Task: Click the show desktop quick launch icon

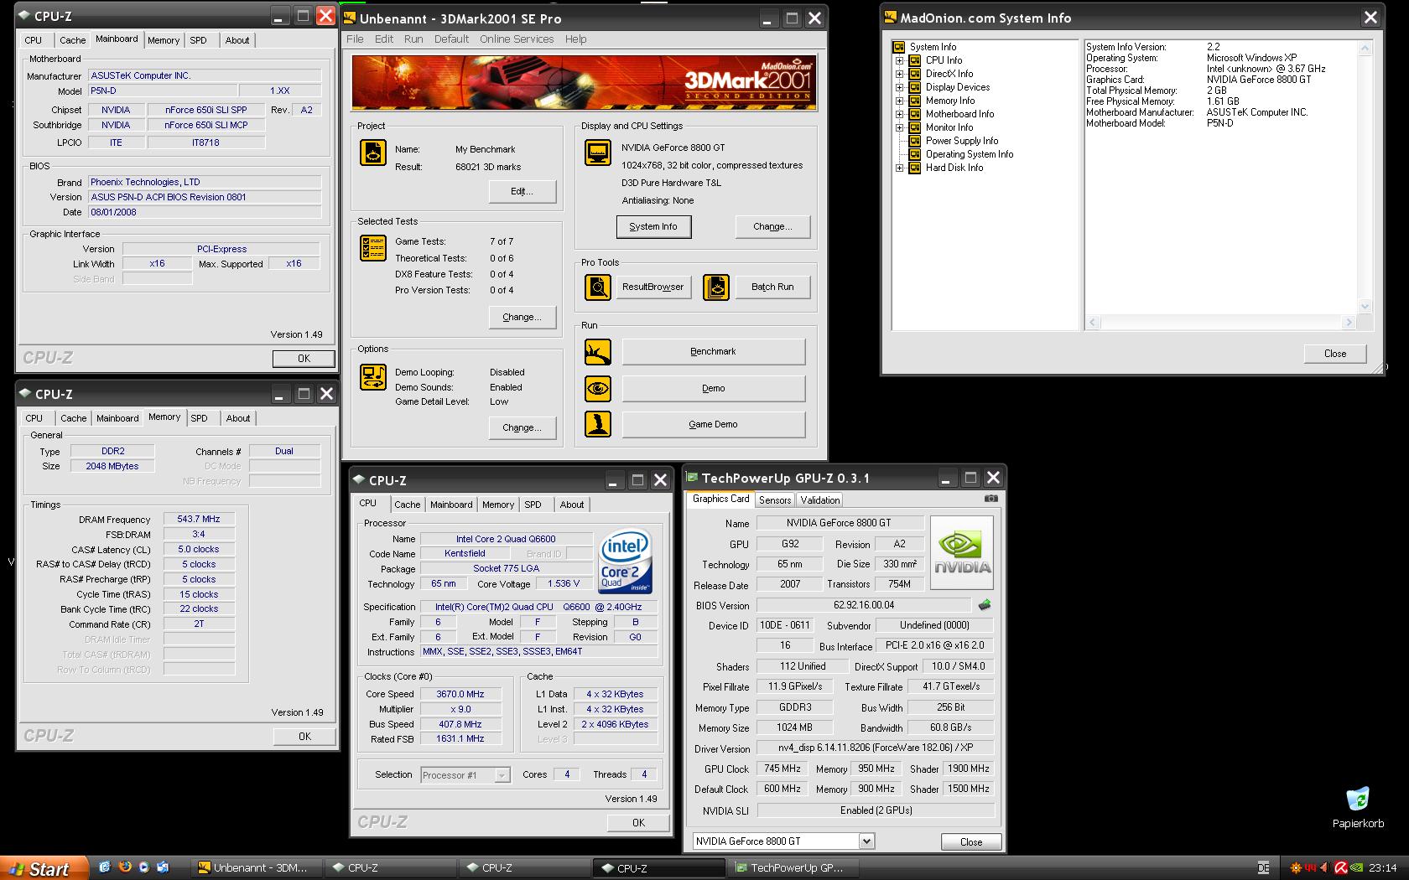Action: coord(164,867)
